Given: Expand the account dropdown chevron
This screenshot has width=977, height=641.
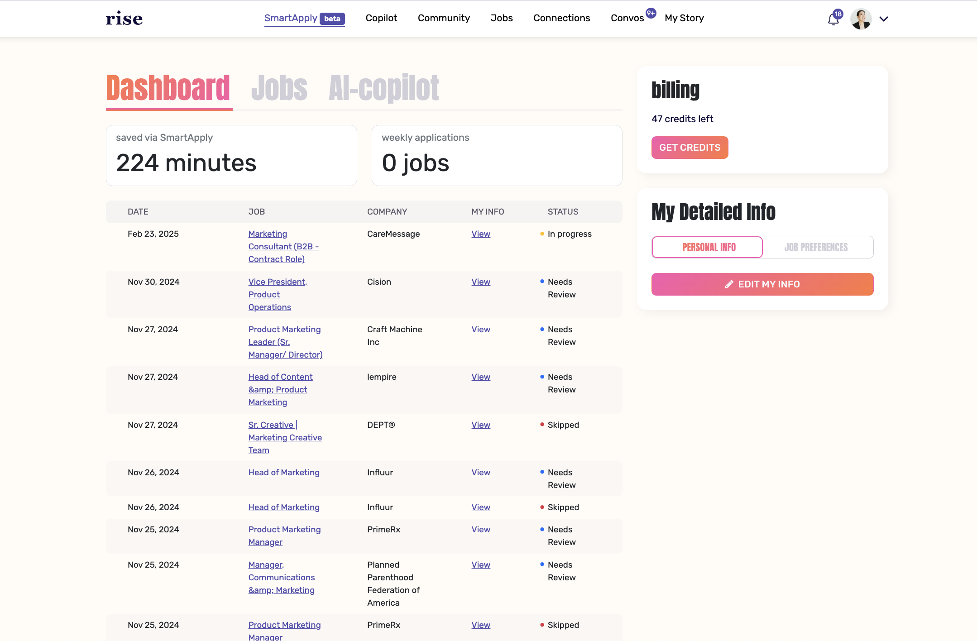Looking at the screenshot, I should tap(884, 19).
